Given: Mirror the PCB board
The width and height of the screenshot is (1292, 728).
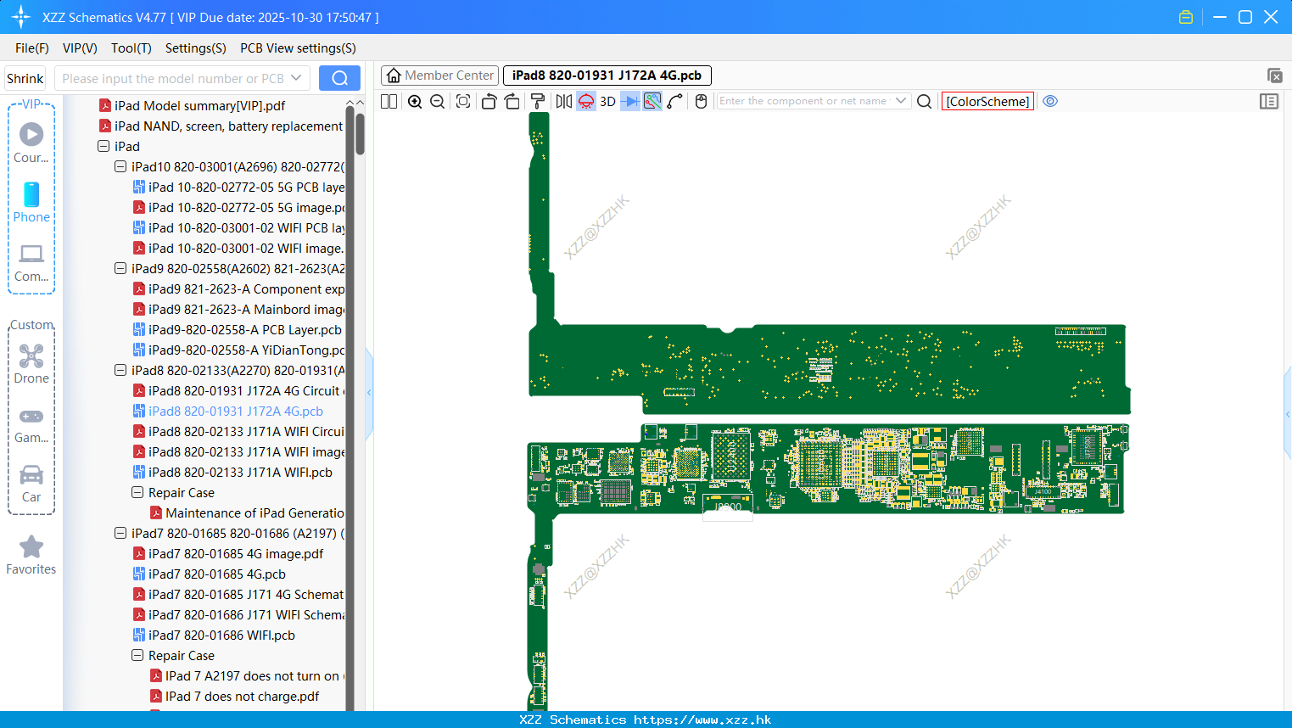Looking at the screenshot, I should click(x=564, y=101).
